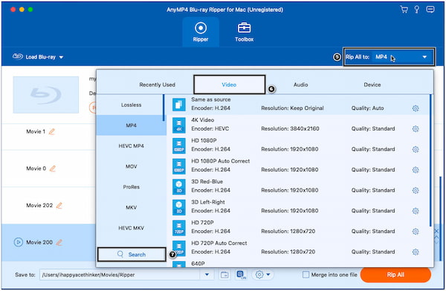
Task: Switch to the Device tab
Action: [x=372, y=85]
